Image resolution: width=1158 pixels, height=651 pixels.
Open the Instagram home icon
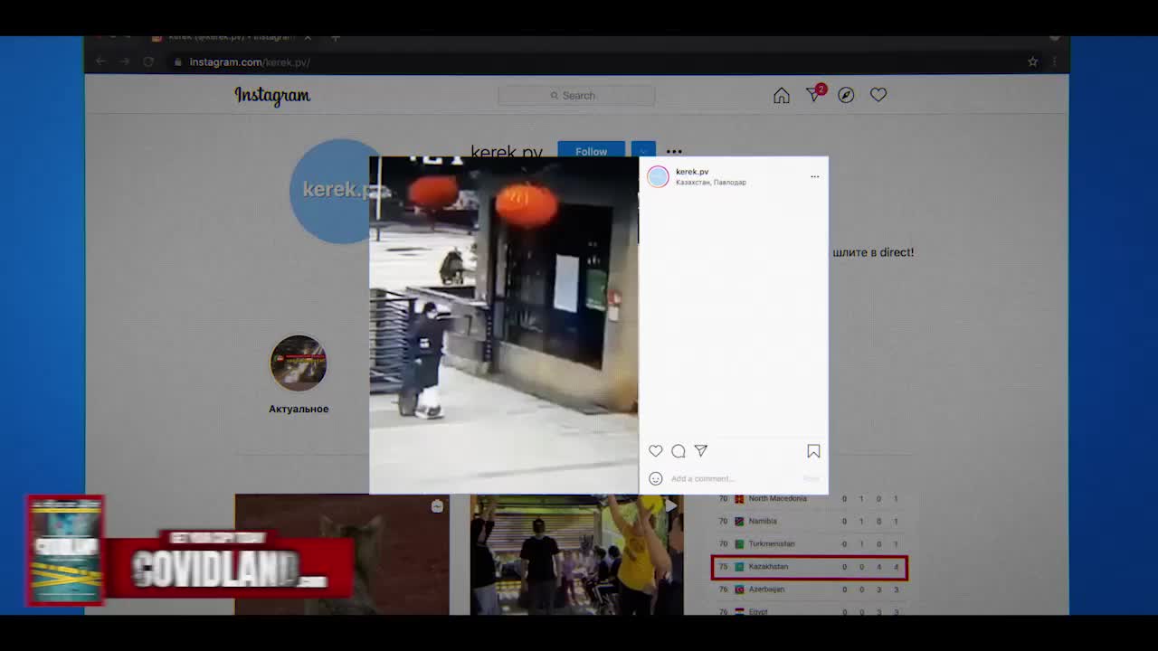(782, 96)
